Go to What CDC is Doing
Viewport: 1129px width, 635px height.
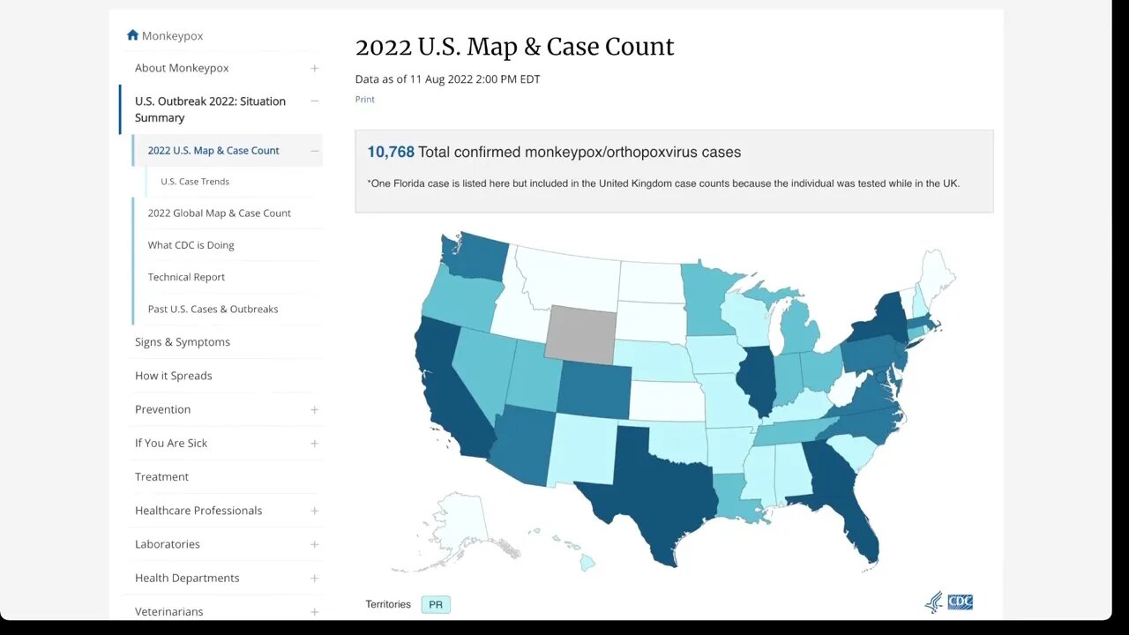click(x=191, y=245)
